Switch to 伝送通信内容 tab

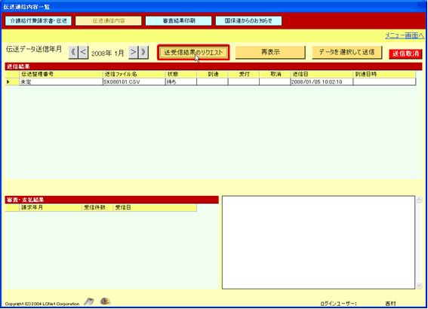click(109, 21)
